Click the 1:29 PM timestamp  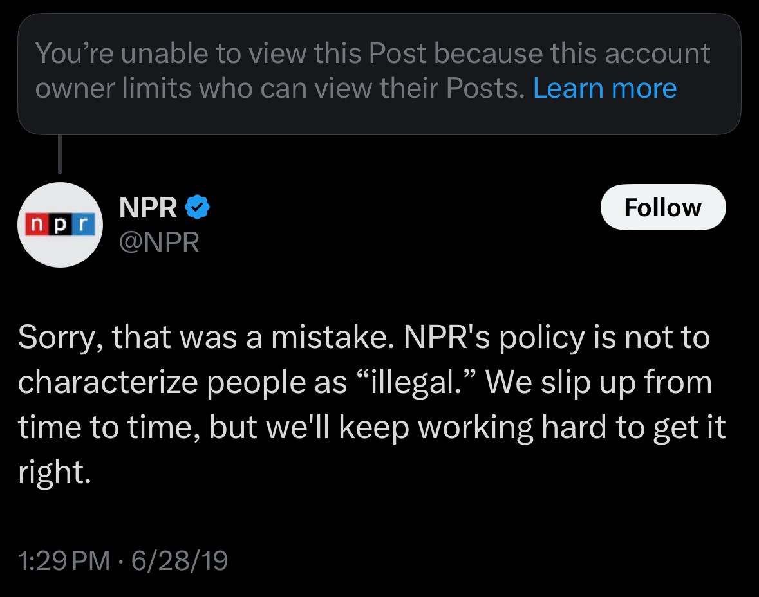(x=64, y=561)
